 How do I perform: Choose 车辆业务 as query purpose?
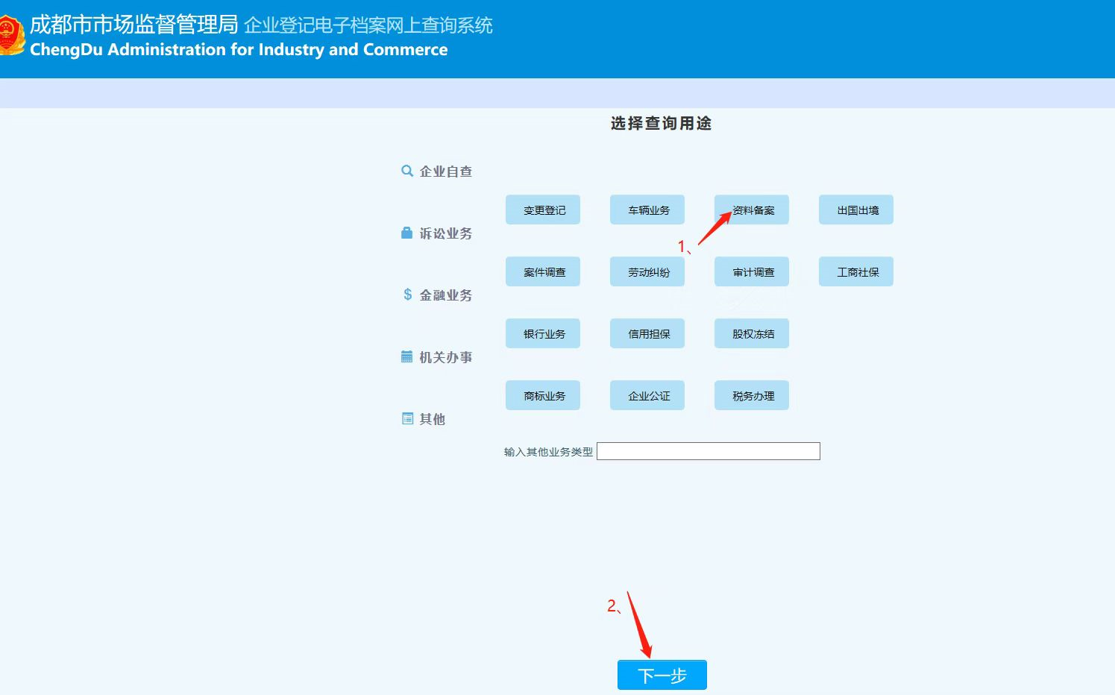[x=647, y=210]
